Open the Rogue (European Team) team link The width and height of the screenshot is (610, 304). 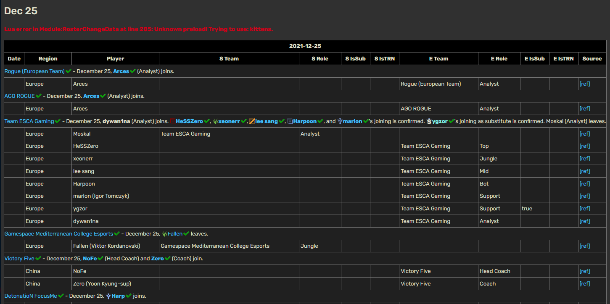tap(34, 71)
